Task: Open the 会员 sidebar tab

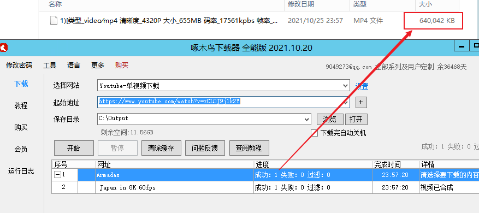Action: coord(21,149)
